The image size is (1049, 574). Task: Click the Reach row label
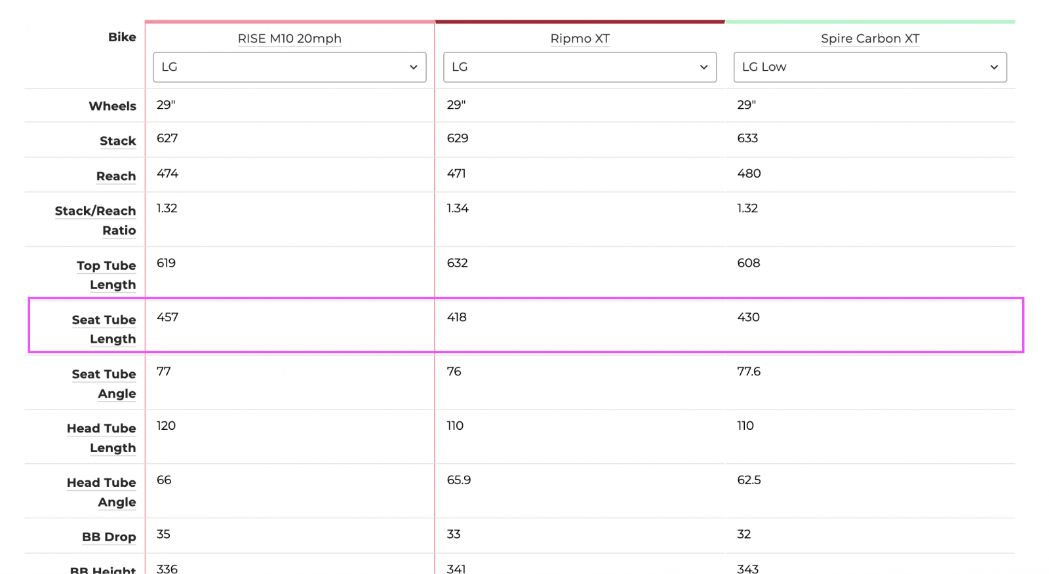click(x=116, y=176)
